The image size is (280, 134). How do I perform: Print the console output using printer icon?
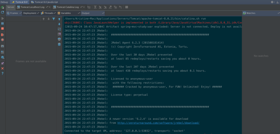(x=59, y=39)
